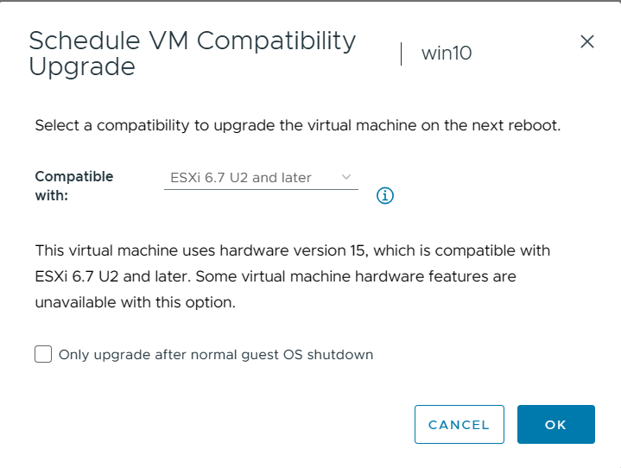The height and width of the screenshot is (468, 621).
Task: Click the hardware version 15 text
Action: [291, 250]
